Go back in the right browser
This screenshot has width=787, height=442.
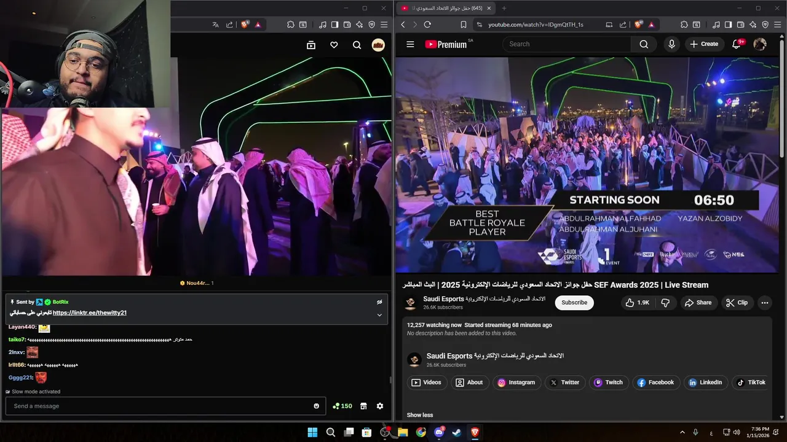(x=403, y=25)
